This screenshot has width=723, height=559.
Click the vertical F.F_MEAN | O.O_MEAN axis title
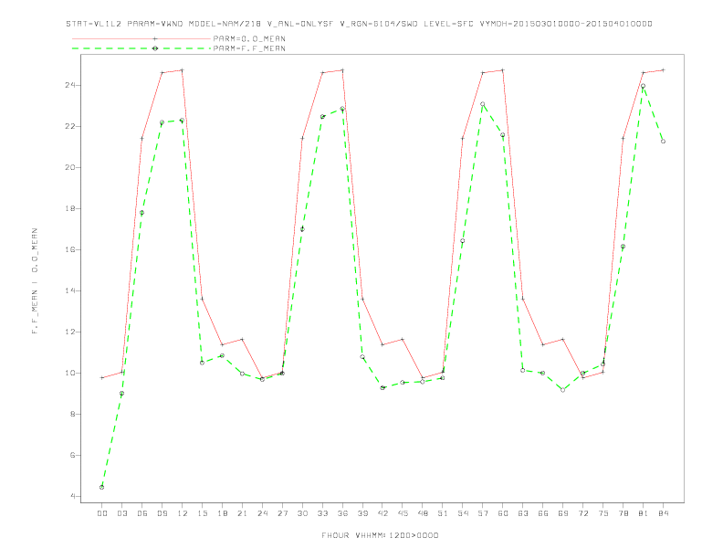(x=35, y=281)
